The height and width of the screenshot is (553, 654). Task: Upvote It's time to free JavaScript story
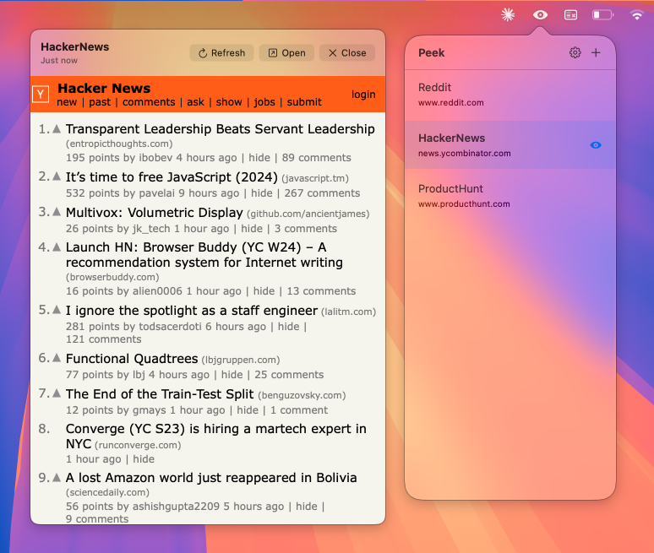click(57, 176)
